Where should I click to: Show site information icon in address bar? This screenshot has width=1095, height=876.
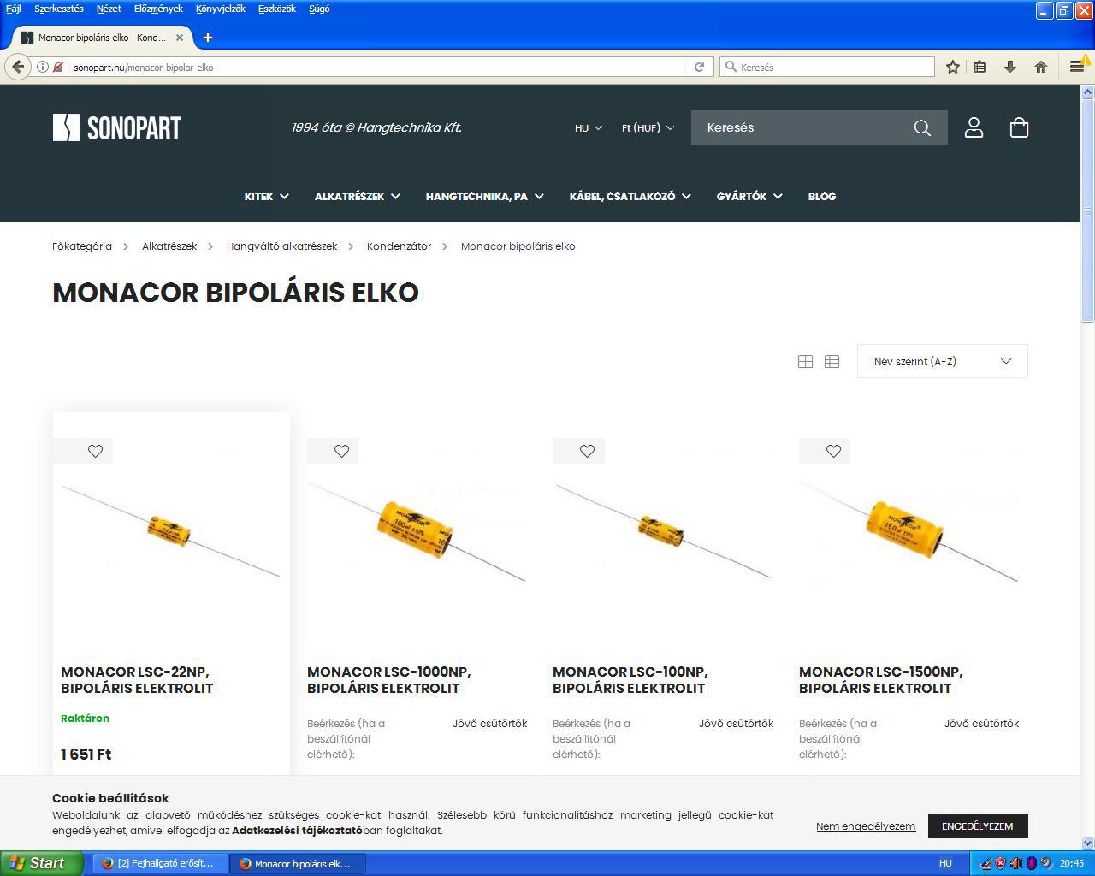[42, 67]
